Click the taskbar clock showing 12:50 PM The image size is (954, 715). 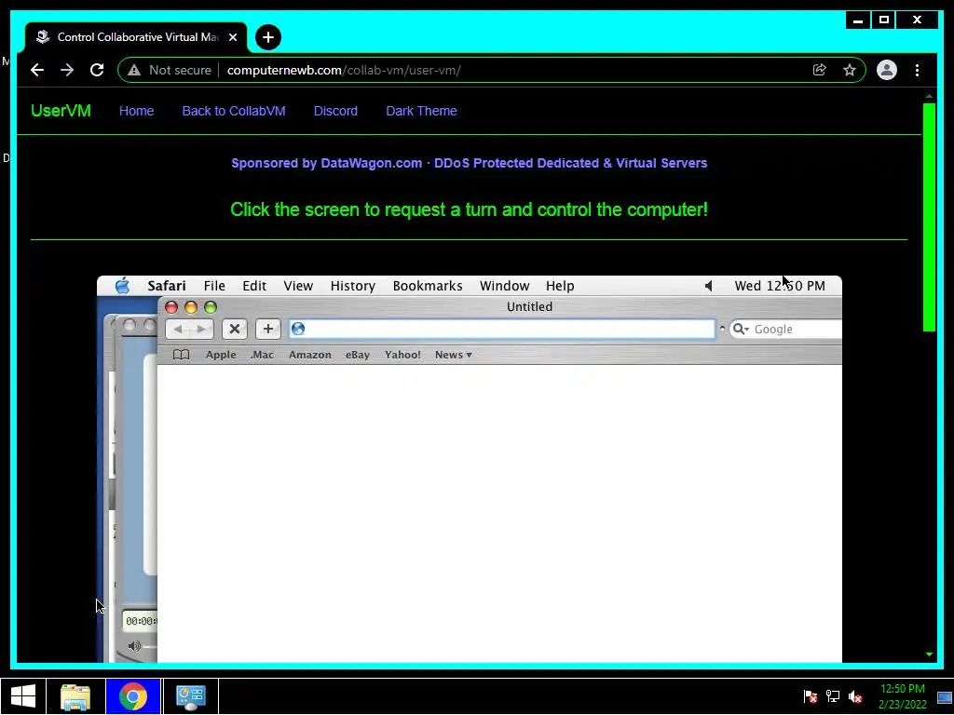click(902, 696)
